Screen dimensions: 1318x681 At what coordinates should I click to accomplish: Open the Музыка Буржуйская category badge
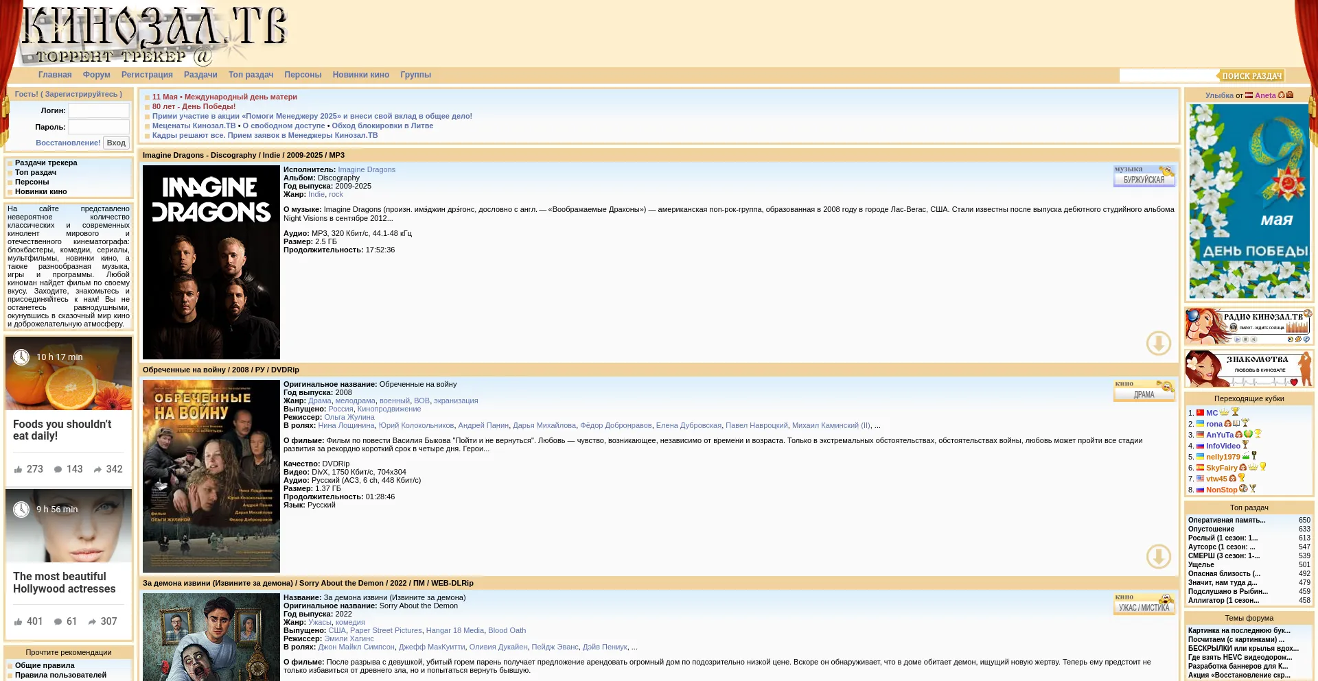click(1144, 176)
